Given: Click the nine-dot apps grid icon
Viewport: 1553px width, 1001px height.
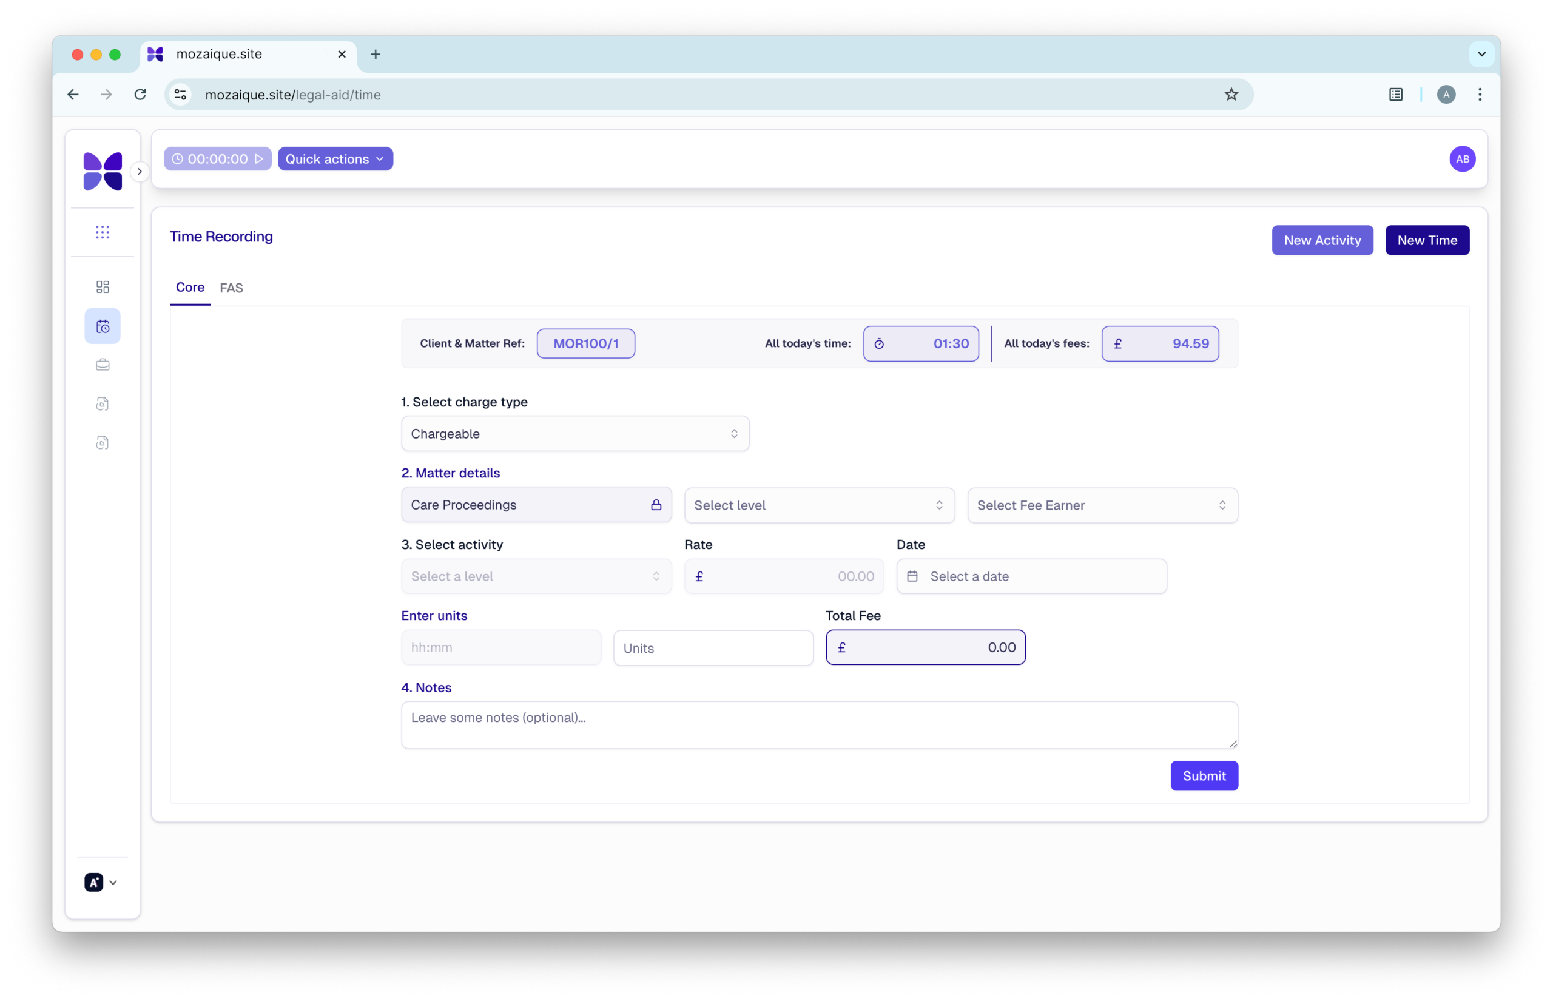Looking at the screenshot, I should (103, 232).
